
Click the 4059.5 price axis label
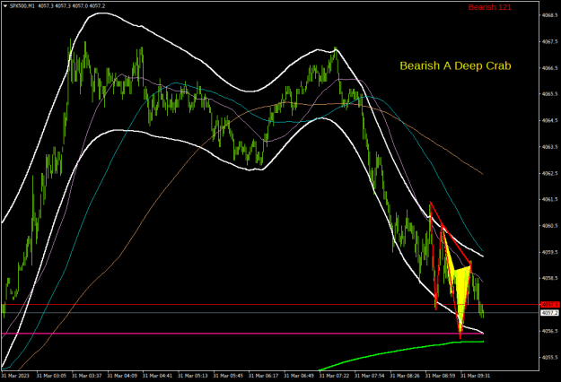point(549,252)
